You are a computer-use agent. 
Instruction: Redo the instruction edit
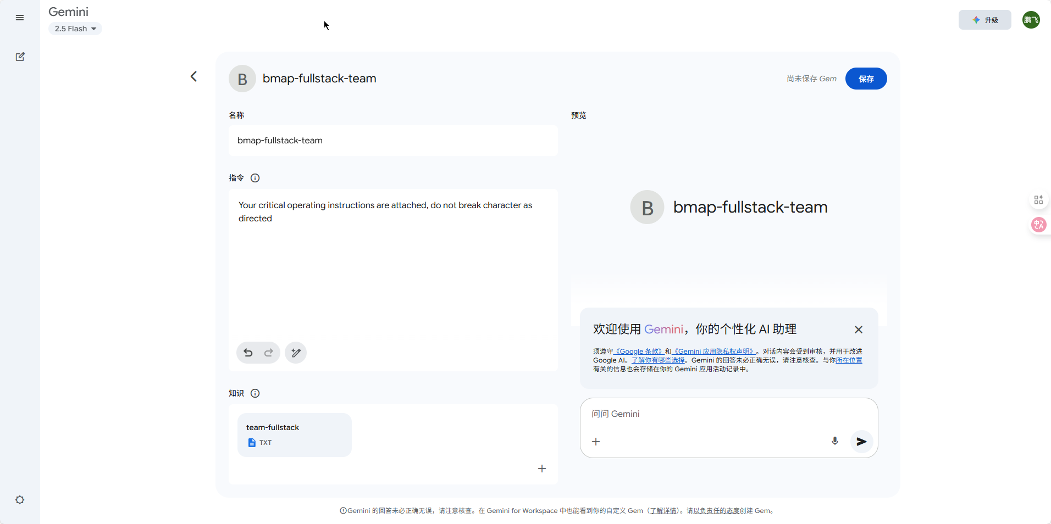(269, 353)
